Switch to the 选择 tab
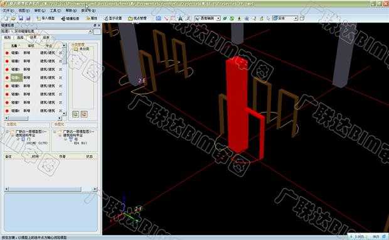The image size is (389, 240). 20,38
